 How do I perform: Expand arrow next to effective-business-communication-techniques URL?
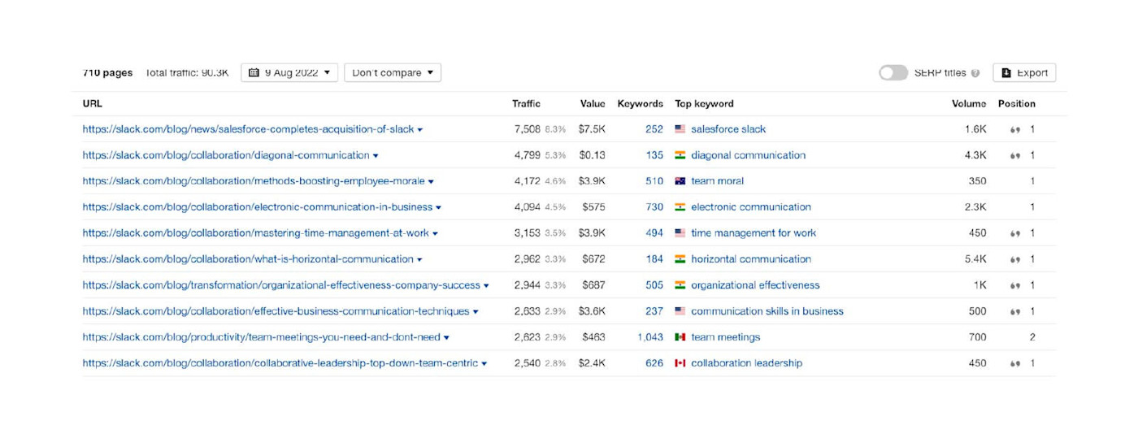click(476, 312)
